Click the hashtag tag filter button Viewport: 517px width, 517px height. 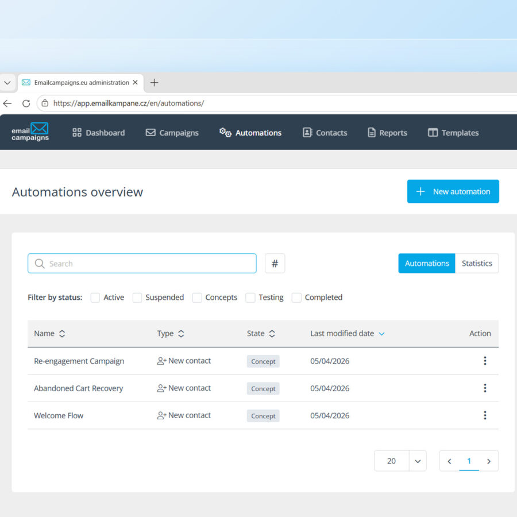pyautogui.click(x=275, y=263)
